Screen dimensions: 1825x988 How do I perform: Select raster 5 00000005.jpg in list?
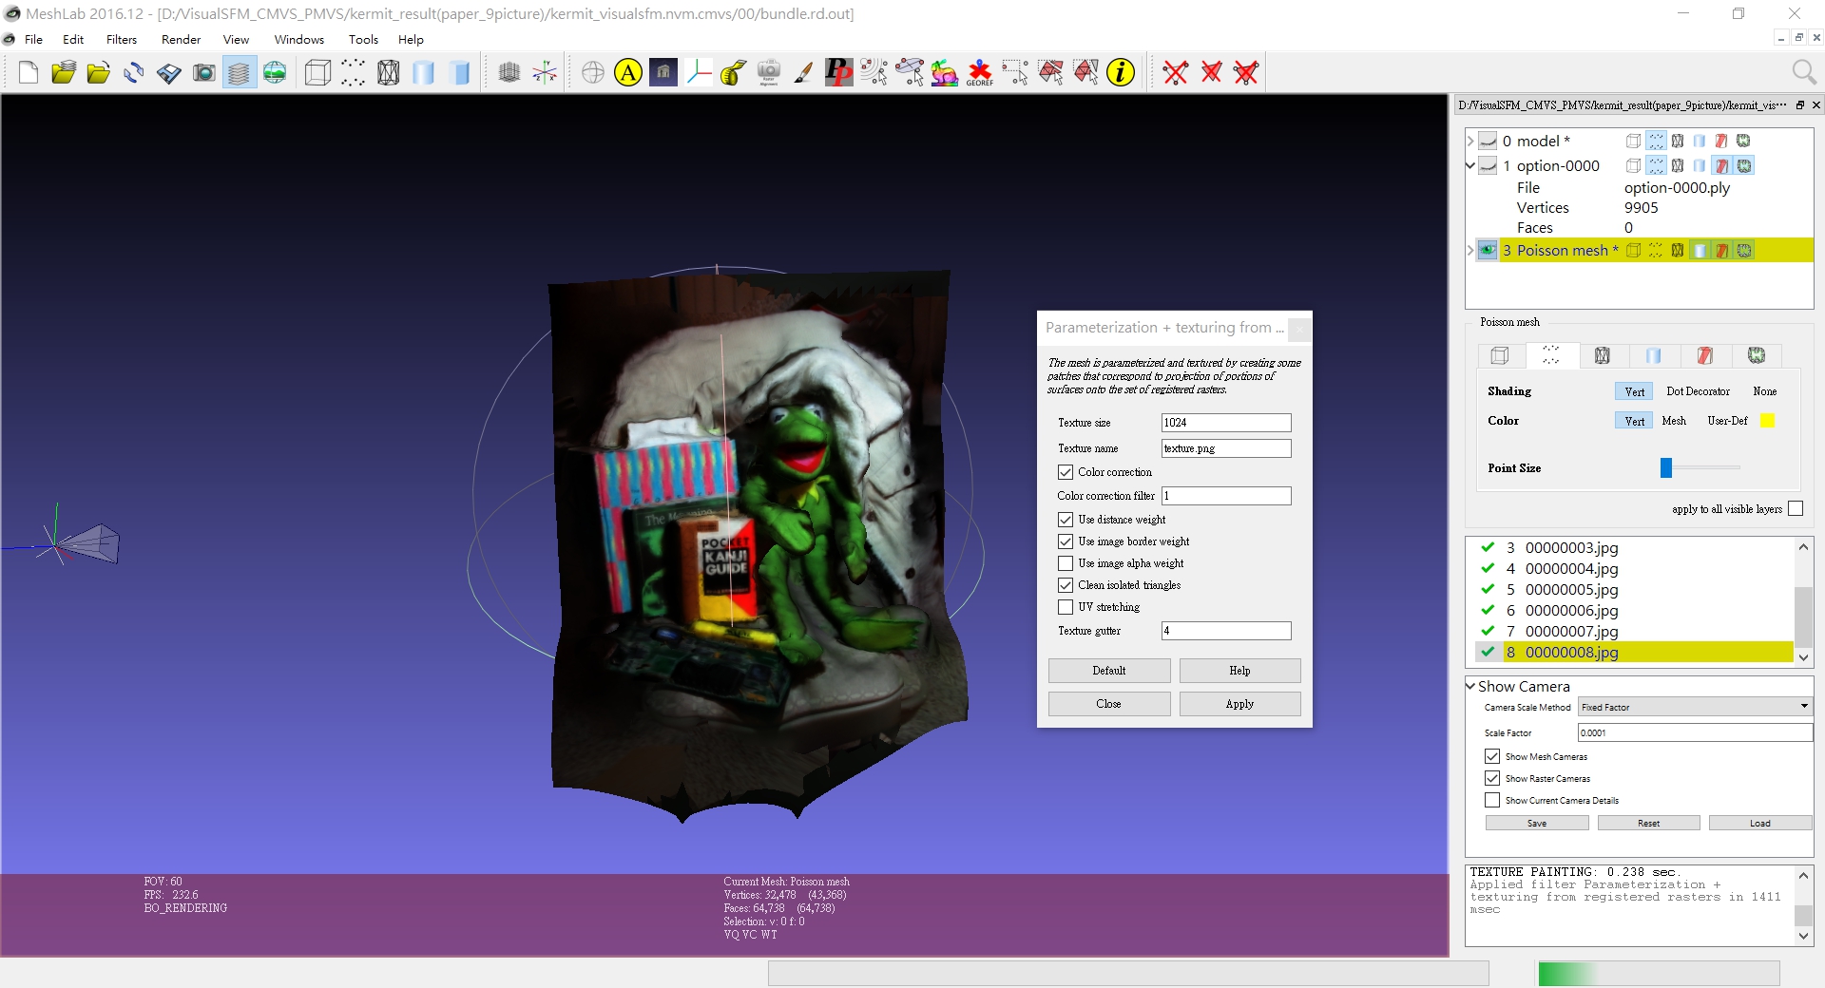coord(1570,590)
